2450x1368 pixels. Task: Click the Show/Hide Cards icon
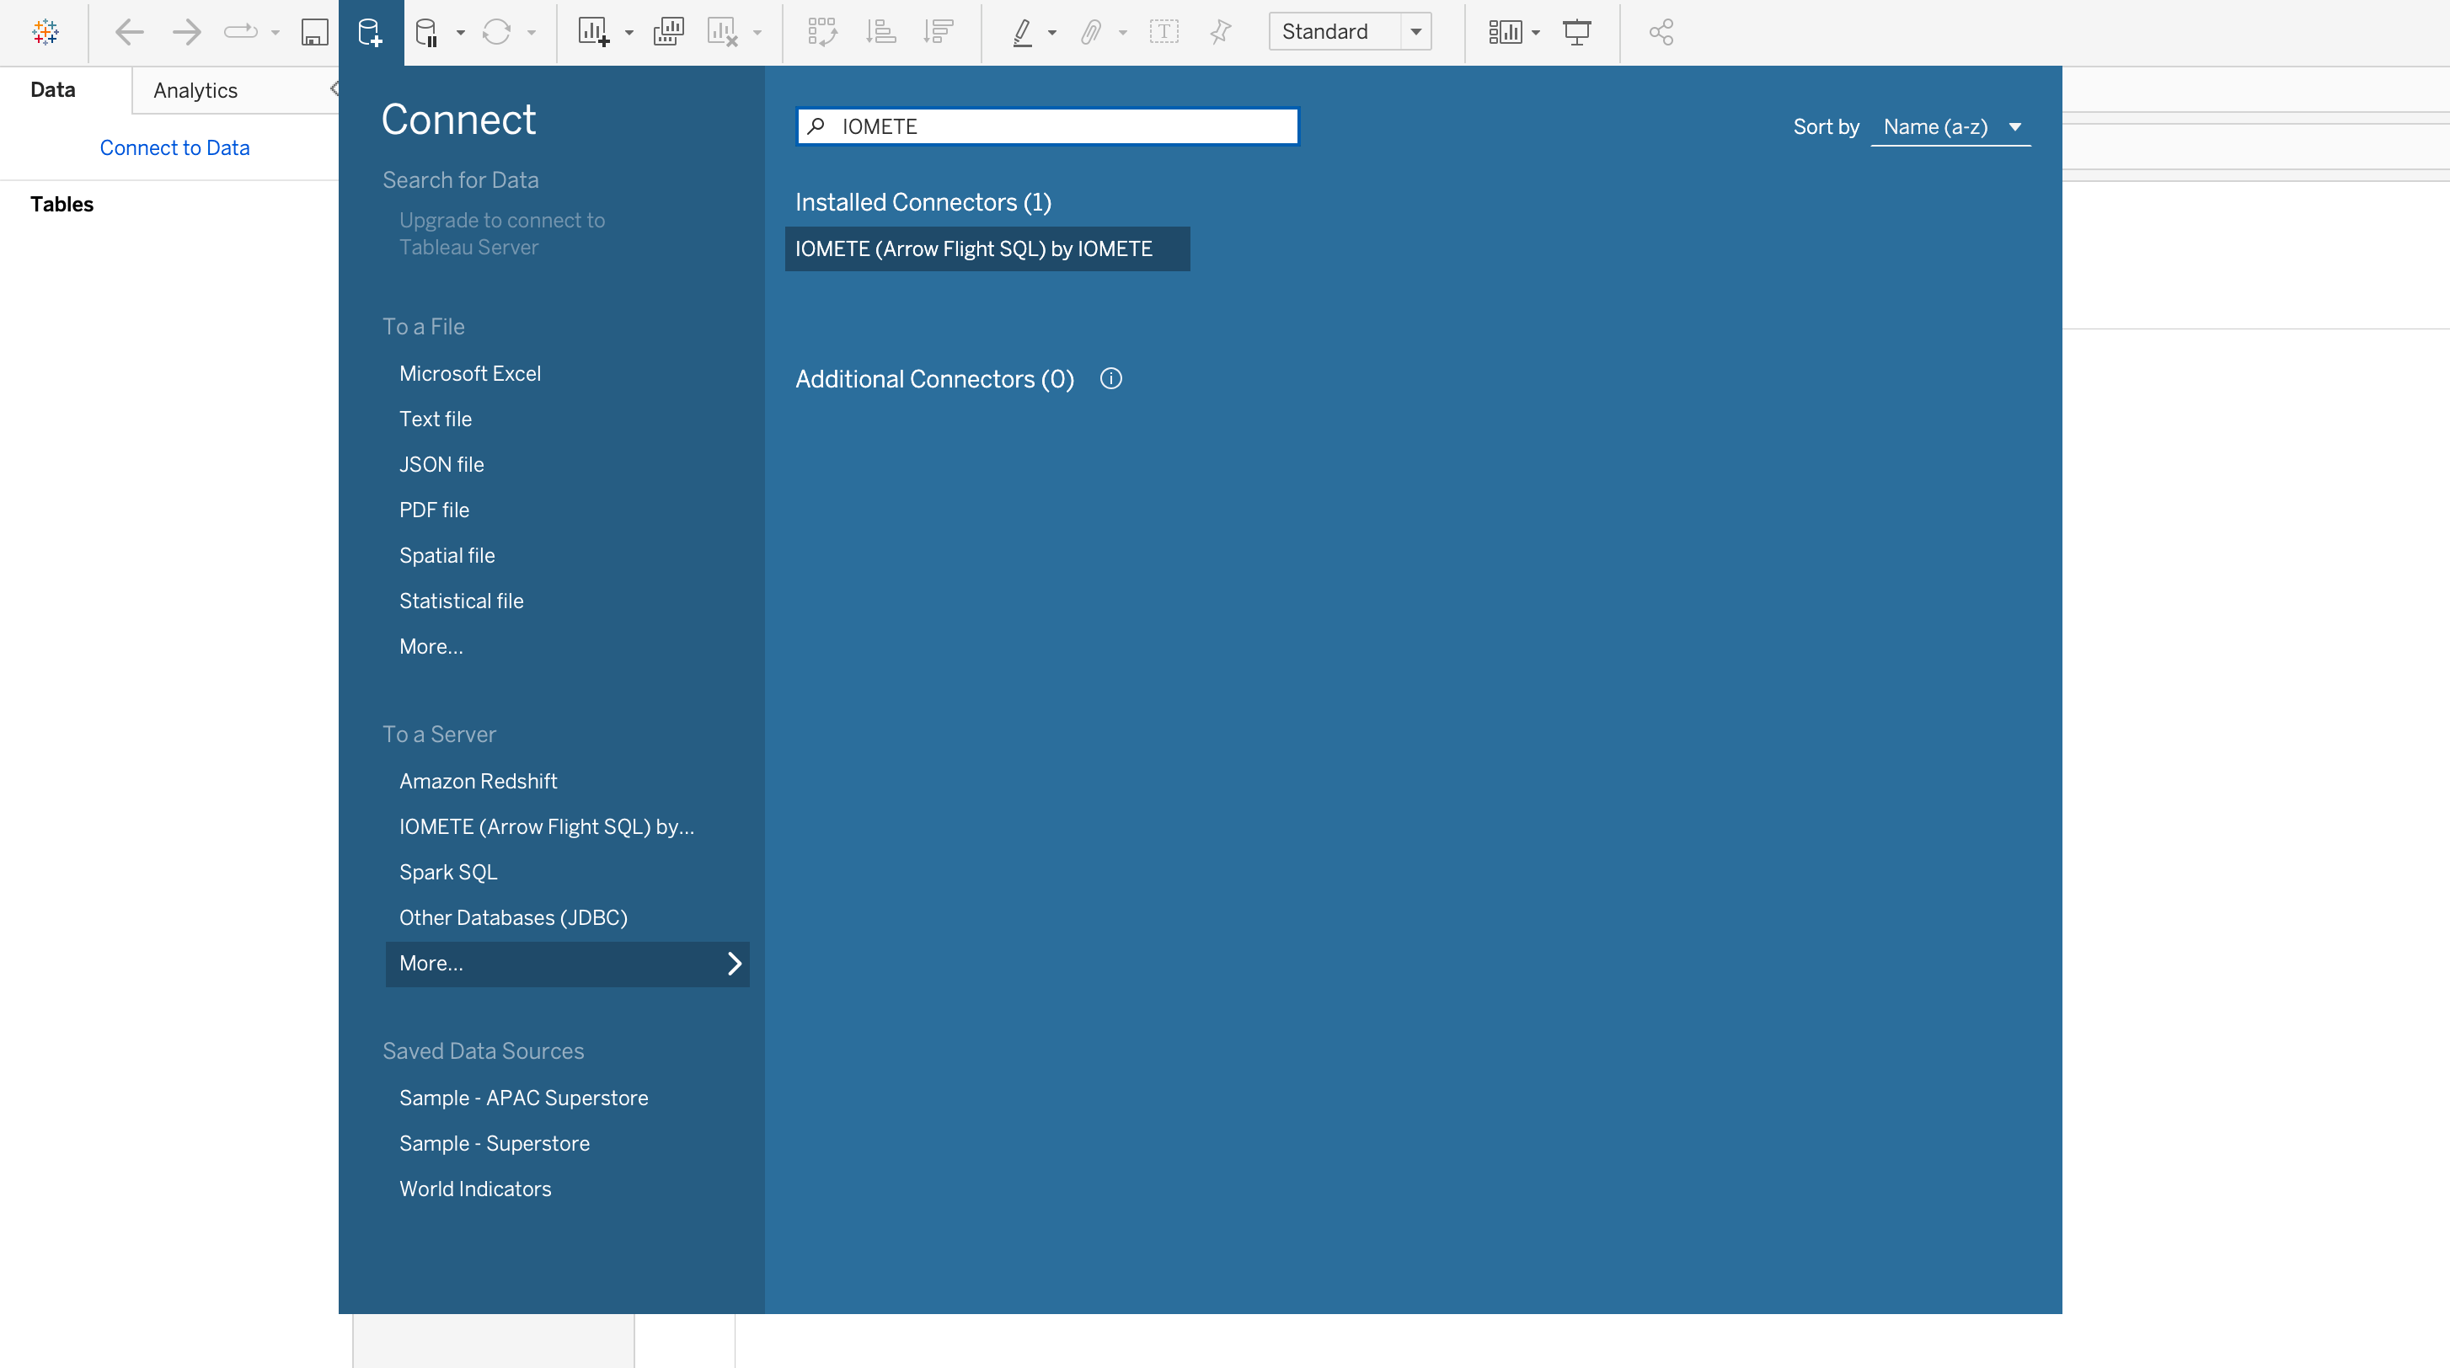pyautogui.click(x=1506, y=32)
